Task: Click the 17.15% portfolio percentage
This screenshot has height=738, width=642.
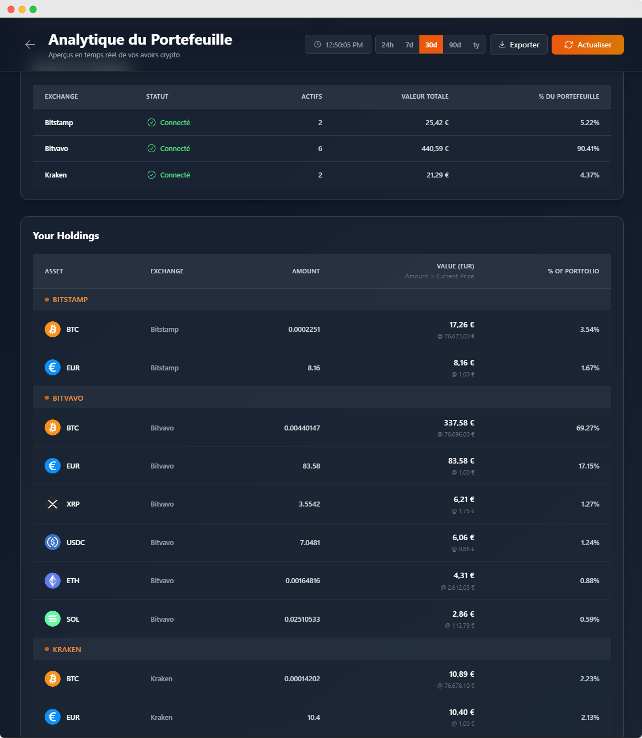Action: [589, 466]
